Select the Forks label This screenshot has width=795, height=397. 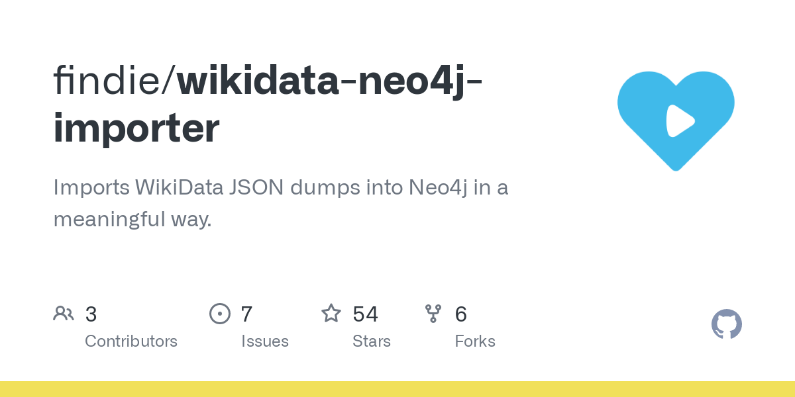click(x=475, y=341)
